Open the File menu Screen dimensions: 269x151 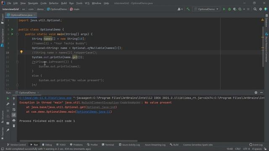pyautogui.click(x=9, y=3)
